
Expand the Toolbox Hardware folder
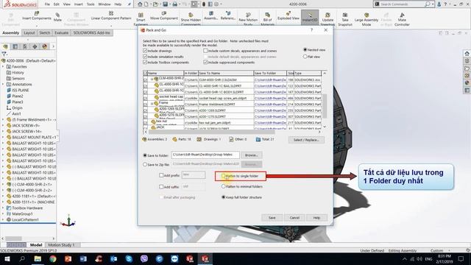coord(3,208)
